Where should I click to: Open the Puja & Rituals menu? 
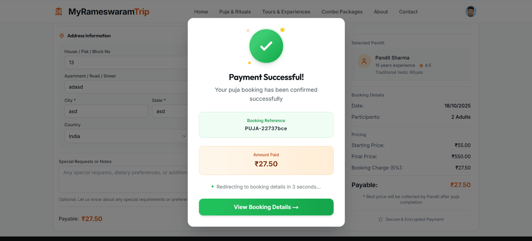click(x=235, y=12)
